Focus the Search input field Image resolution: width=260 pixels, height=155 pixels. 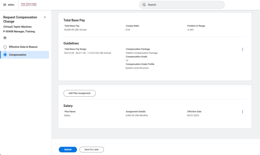click(x=182, y=5)
